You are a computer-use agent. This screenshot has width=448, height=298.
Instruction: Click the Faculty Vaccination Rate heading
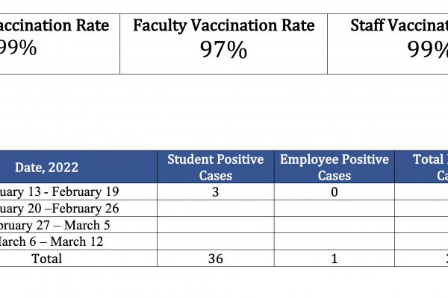(x=223, y=25)
